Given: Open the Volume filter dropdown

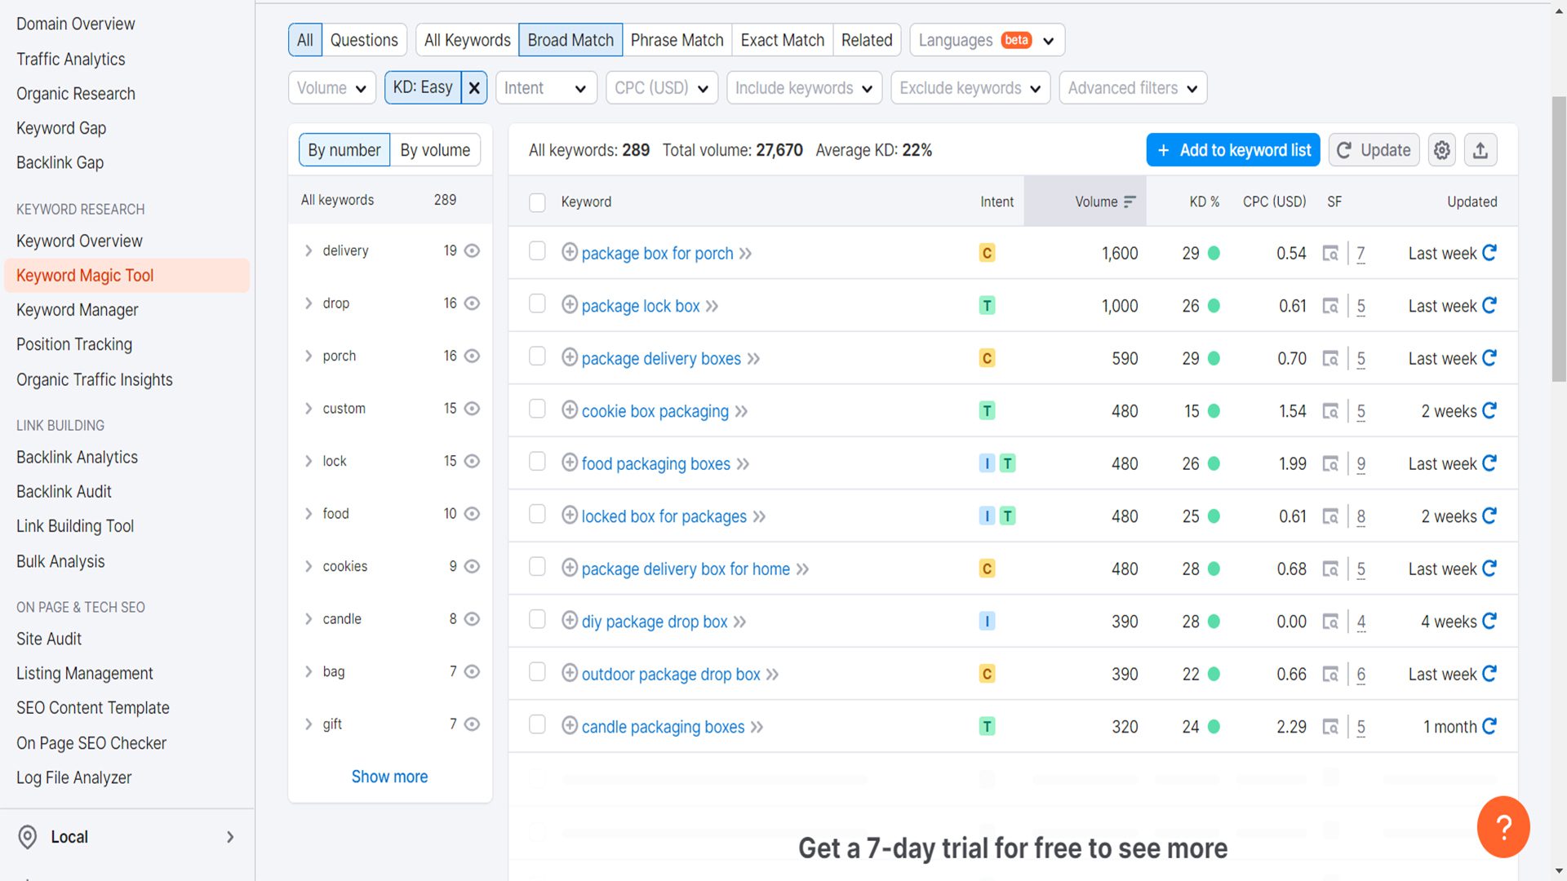Looking at the screenshot, I should click(331, 88).
